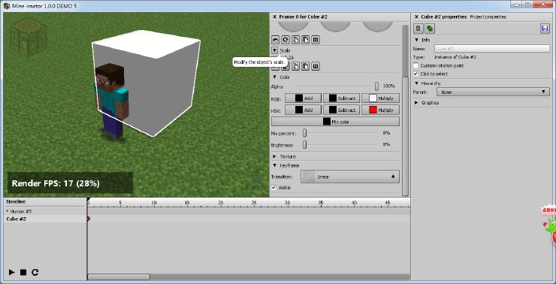Click the red HSV Multiply color swatch

tap(373, 110)
